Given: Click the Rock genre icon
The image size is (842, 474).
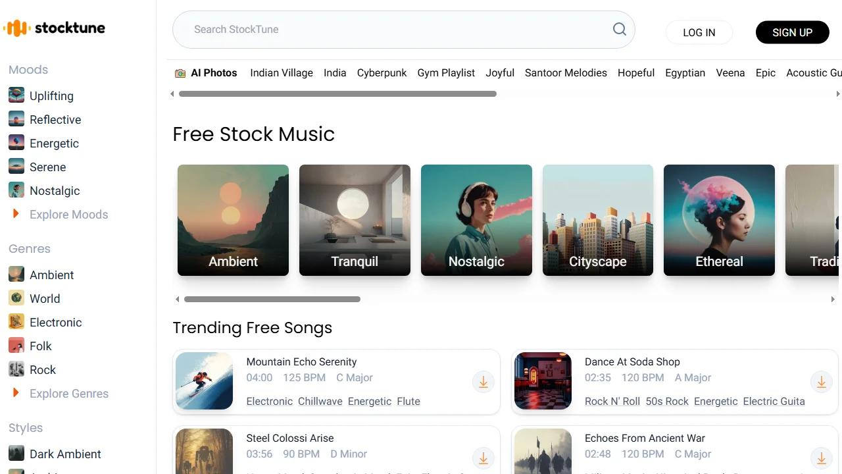Looking at the screenshot, I should 16,369.
